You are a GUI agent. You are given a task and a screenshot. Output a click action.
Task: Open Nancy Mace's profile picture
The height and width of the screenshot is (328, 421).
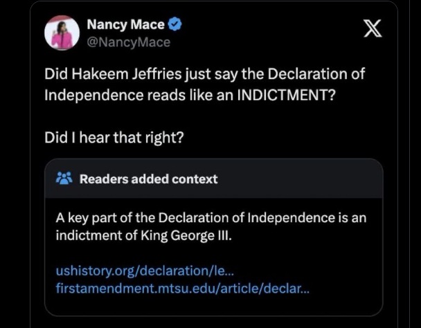tap(62, 33)
